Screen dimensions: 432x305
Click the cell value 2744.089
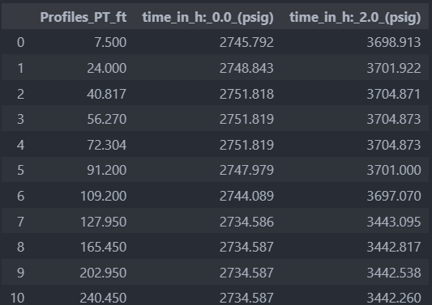246,196
